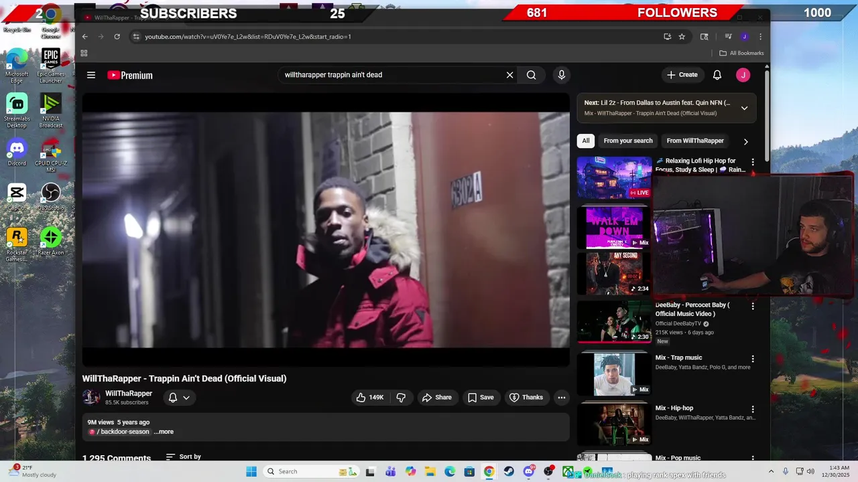Clear the YouTube search box text
Screen dimensions: 858x482
[x=509, y=75]
